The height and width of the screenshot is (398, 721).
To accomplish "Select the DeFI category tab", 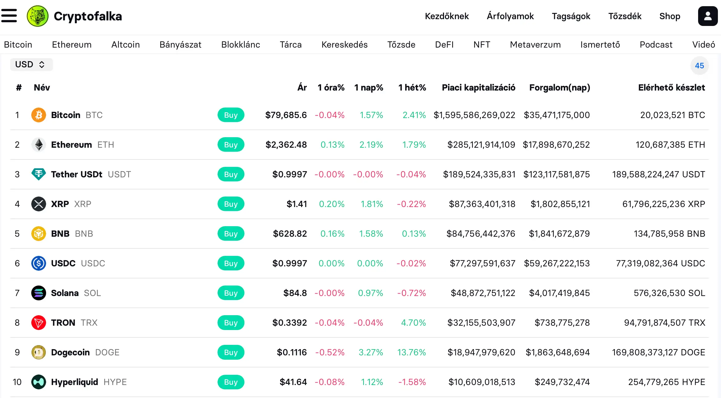I will click(444, 44).
